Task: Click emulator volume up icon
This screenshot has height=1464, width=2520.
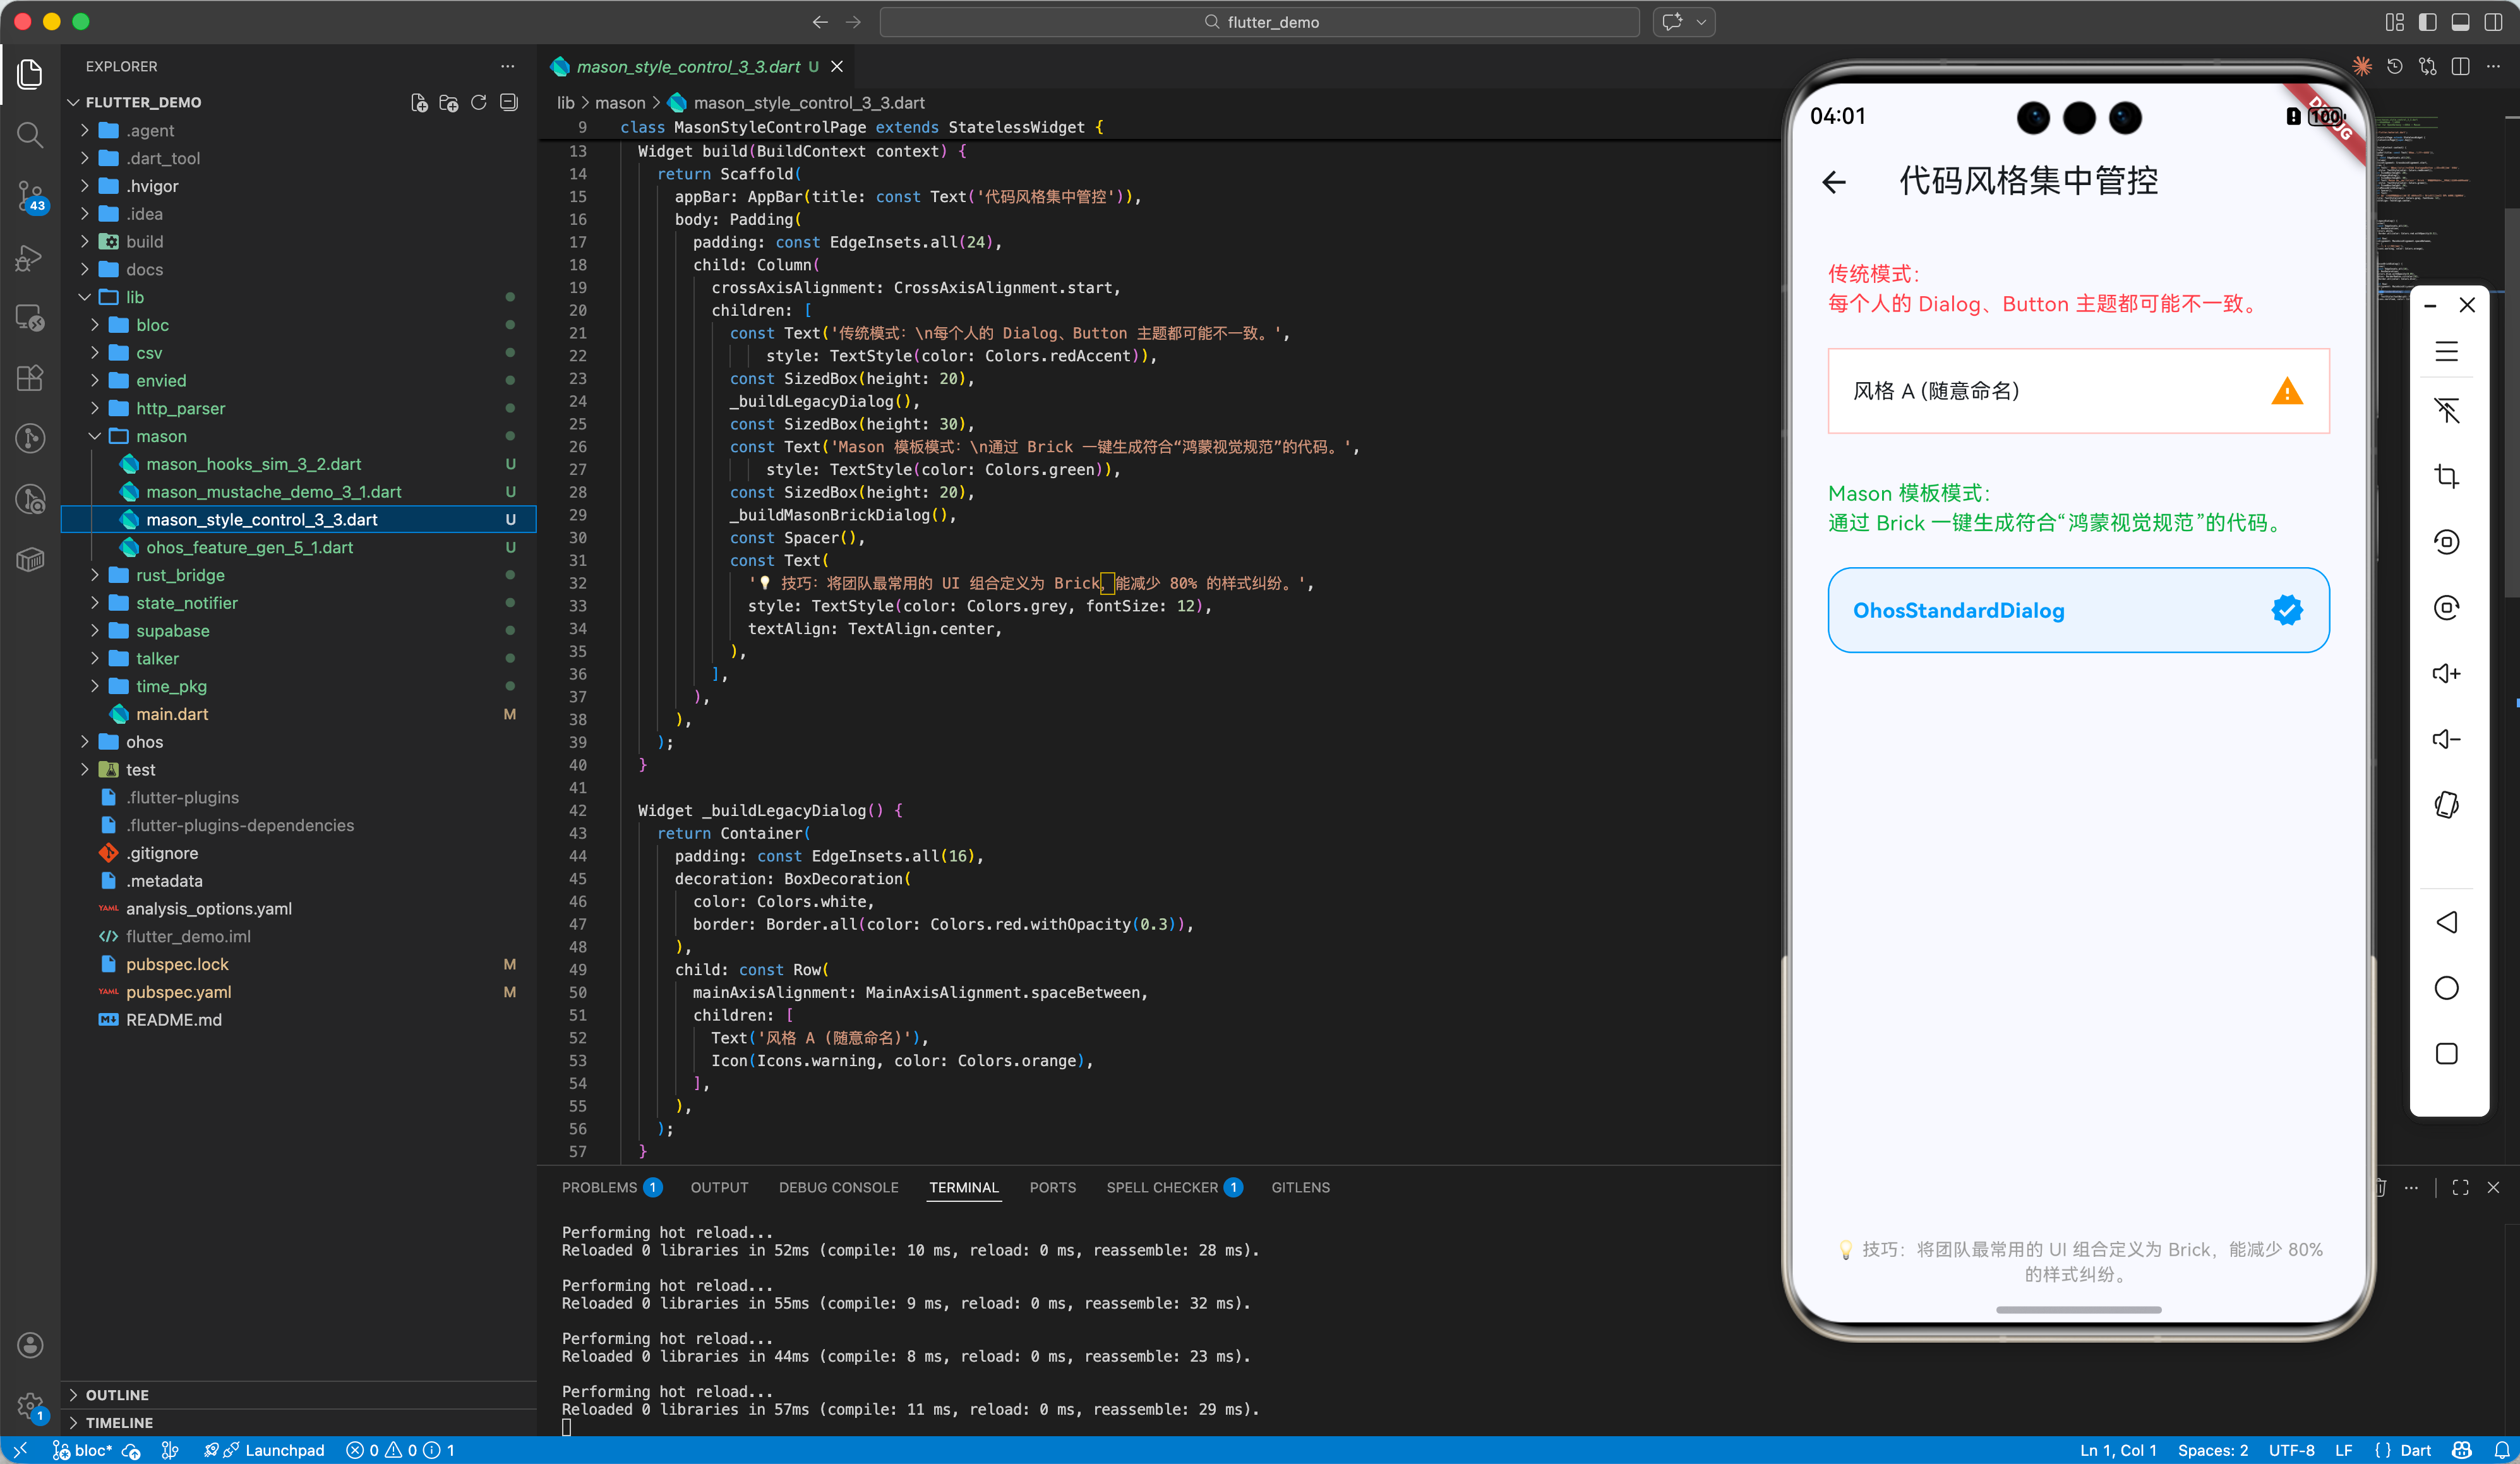Action: (2446, 674)
